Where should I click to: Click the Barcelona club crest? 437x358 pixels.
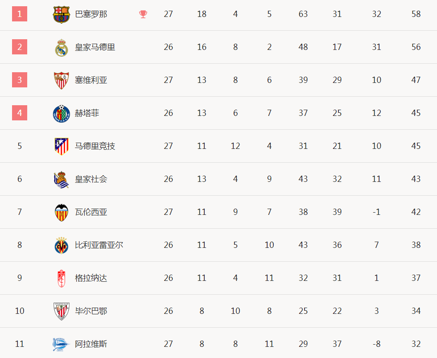coord(62,14)
